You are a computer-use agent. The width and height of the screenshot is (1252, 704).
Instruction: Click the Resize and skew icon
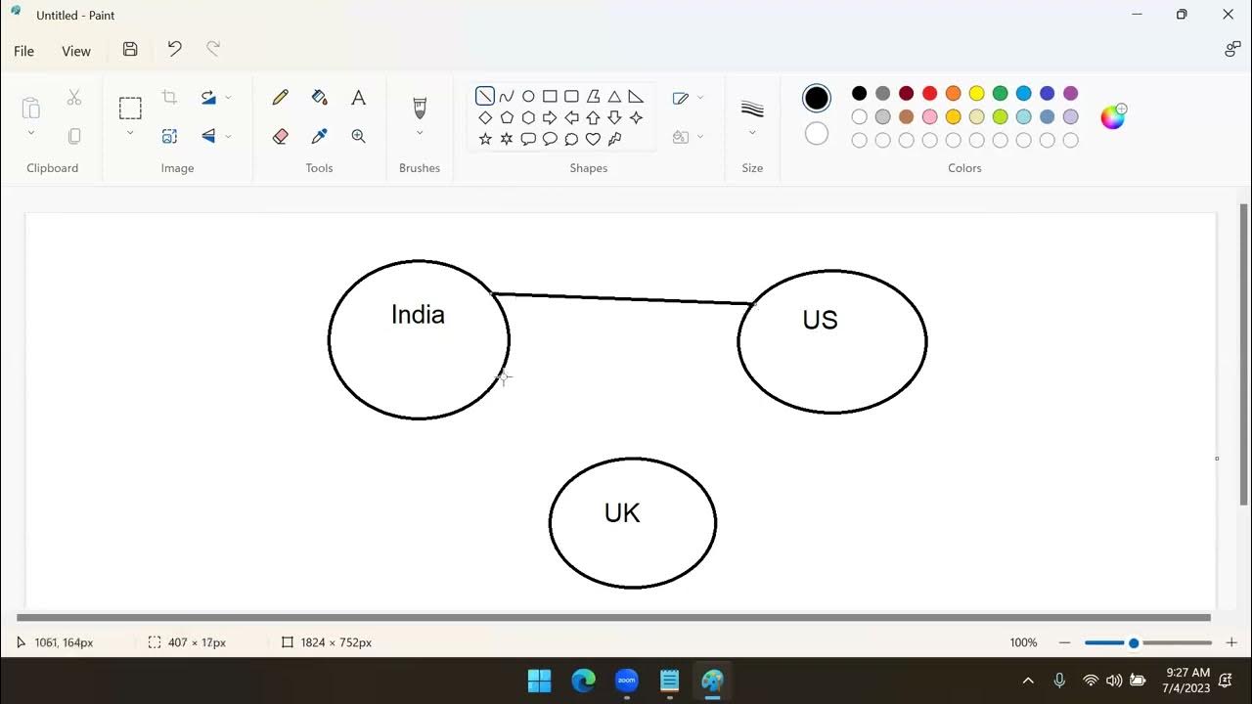pyautogui.click(x=169, y=136)
